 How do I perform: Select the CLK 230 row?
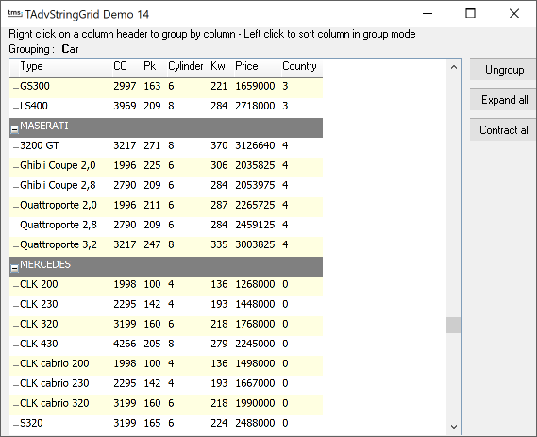pos(166,305)
